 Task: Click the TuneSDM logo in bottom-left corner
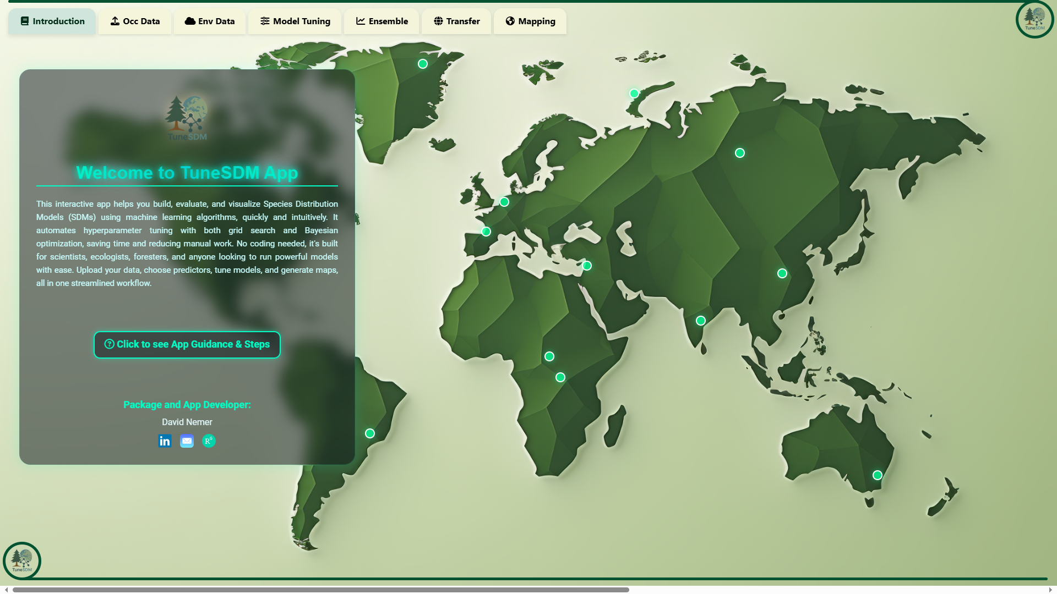(x=22, y=560)
